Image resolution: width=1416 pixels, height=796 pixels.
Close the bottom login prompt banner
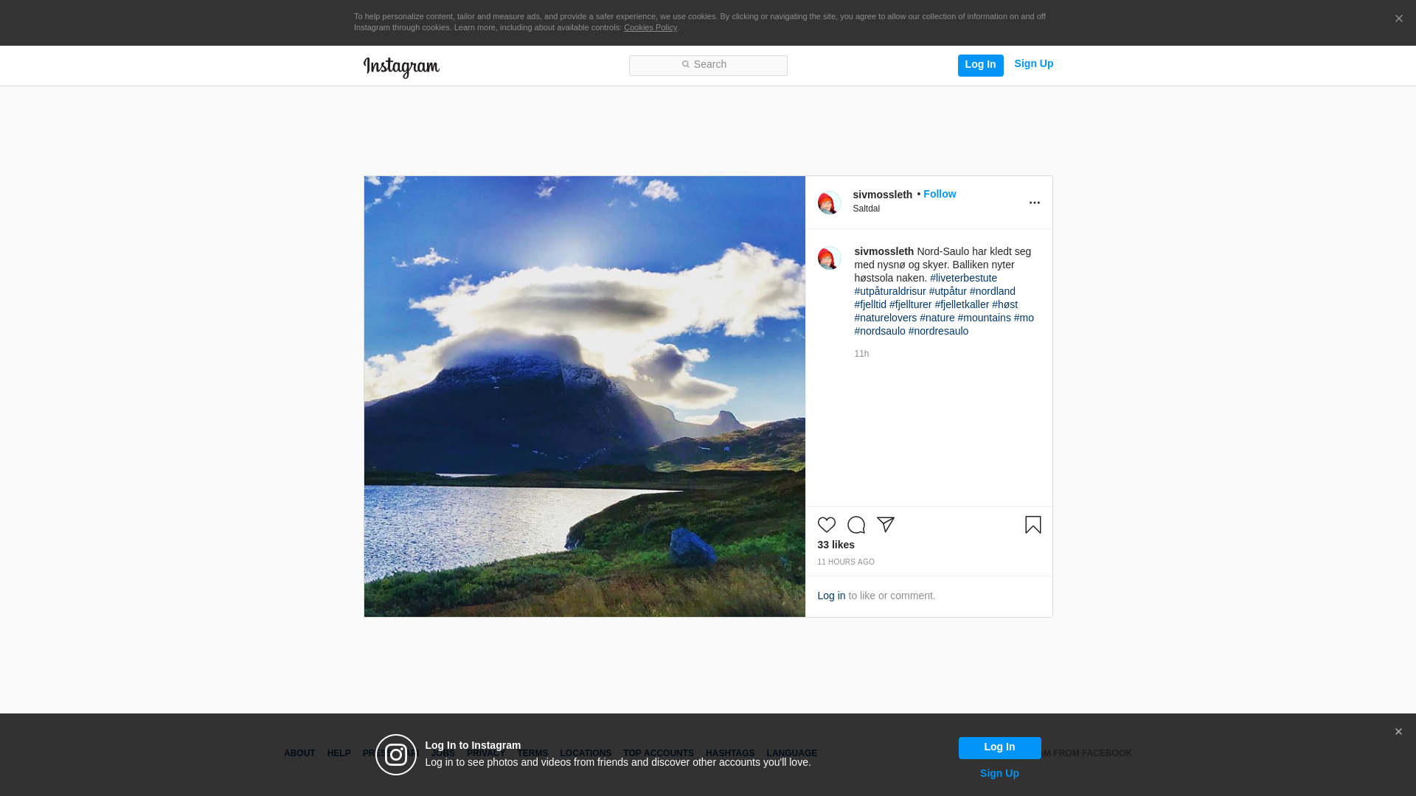pos(1398,732)
